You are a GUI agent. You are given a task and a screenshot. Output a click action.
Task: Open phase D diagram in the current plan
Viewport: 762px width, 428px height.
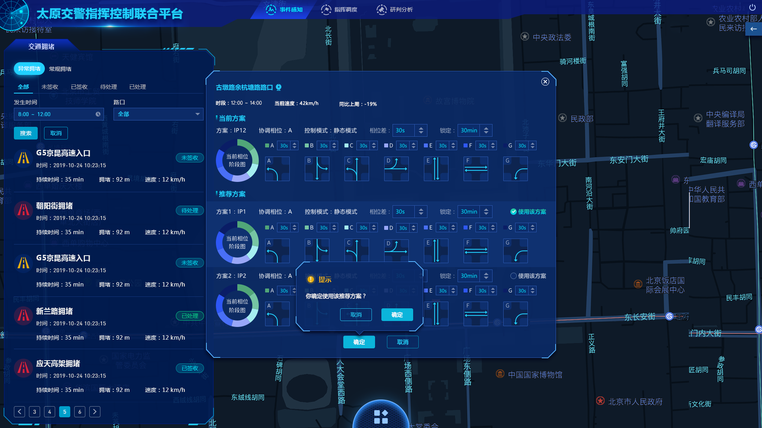[396, 169]
